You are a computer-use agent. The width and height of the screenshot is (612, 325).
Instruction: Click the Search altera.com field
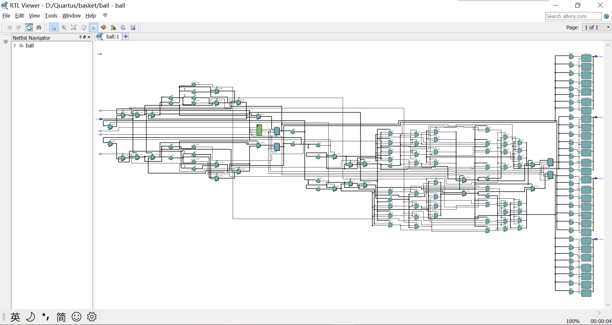[573, 16]
